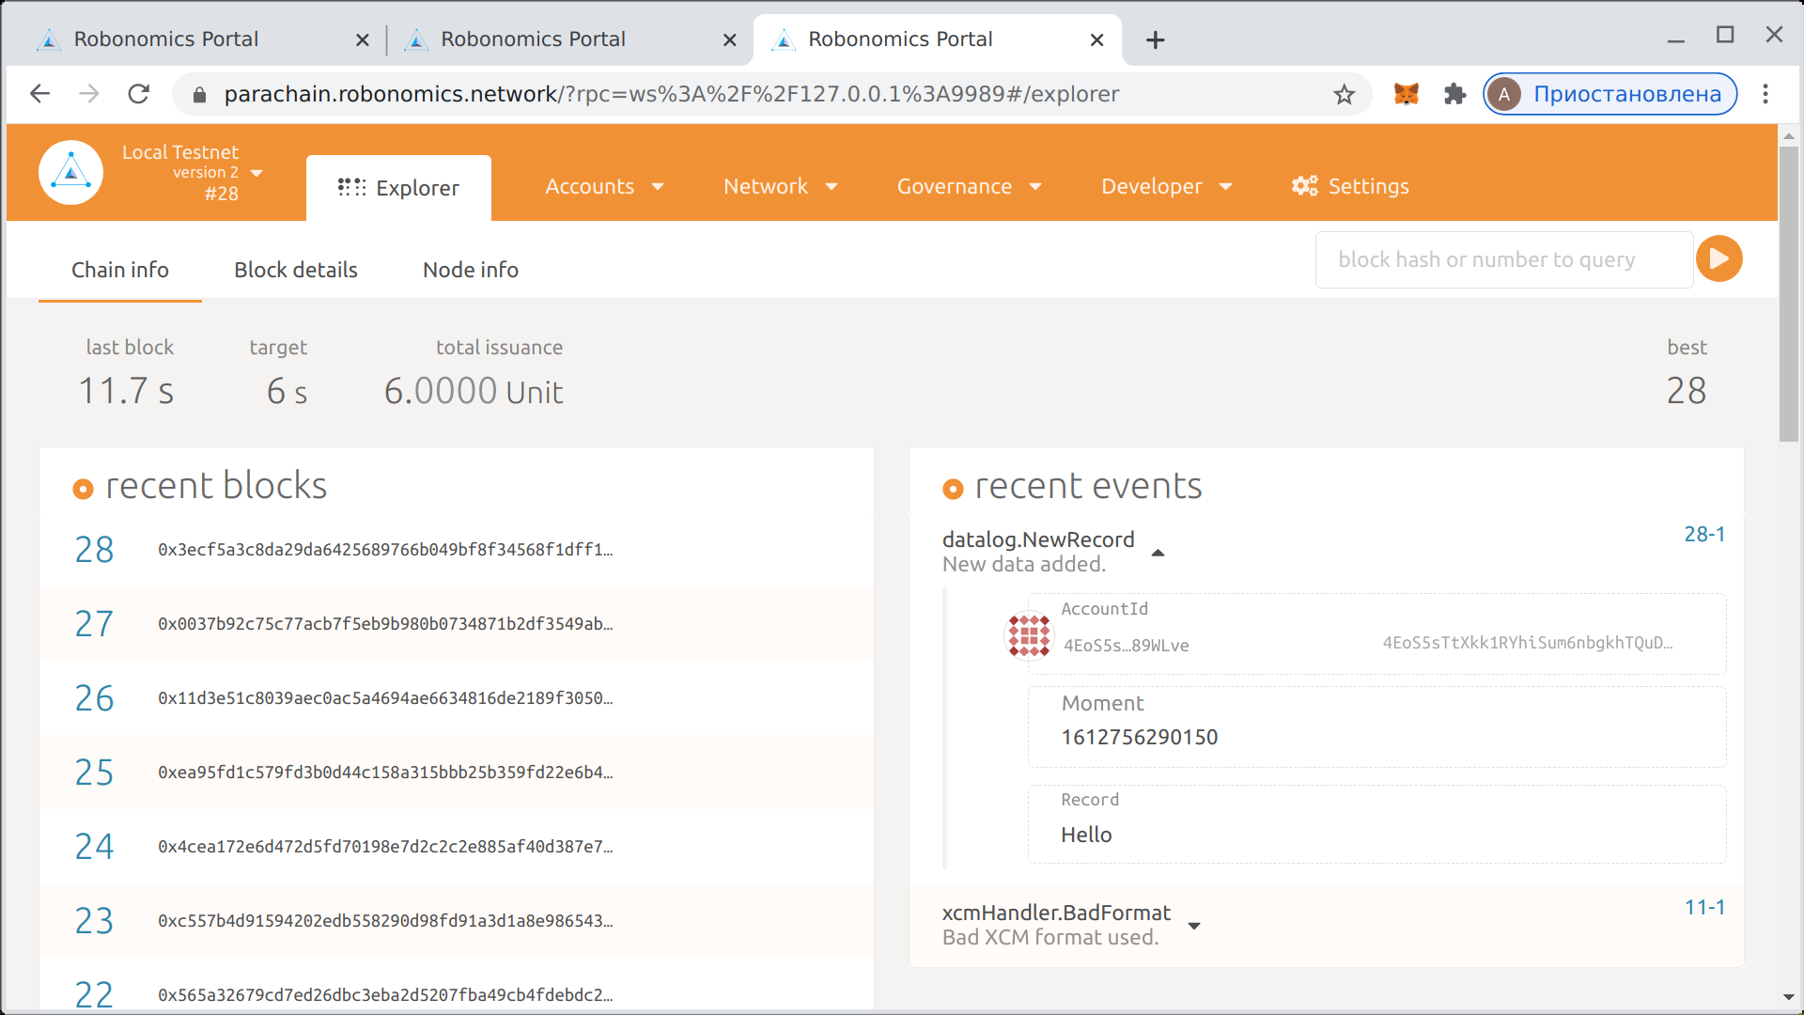Bookmark this page with the star icon

[x=1345, y=94]
